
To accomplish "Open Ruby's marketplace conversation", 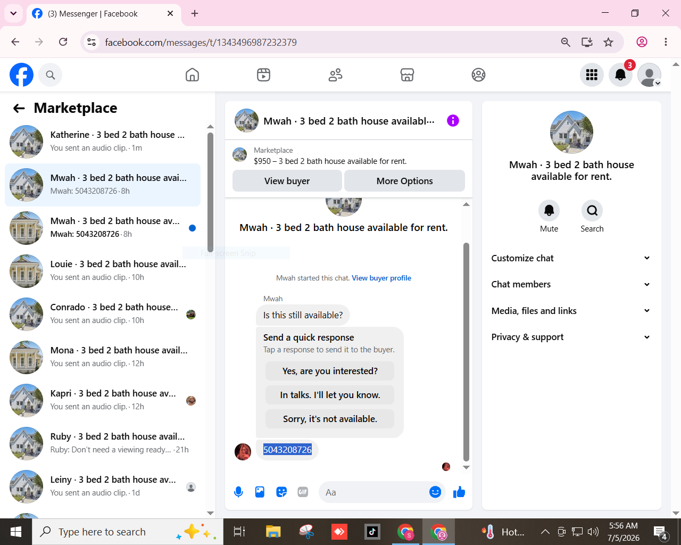I will [103, 443].
